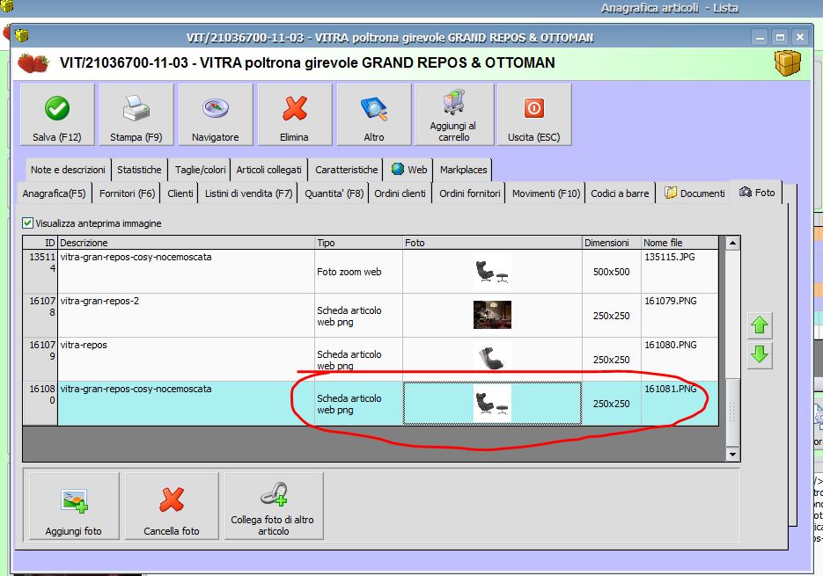Open the Listini di vendita (F7) tab
This screenshot has width=823, height=576.
coord(248,193)
